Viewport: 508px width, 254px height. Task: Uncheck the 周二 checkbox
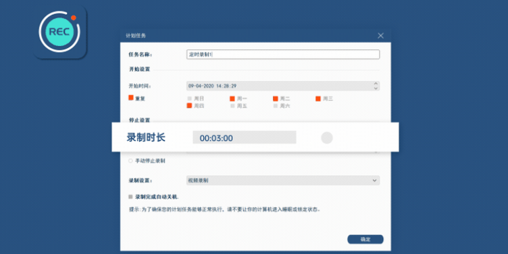(x=276, y=99)
